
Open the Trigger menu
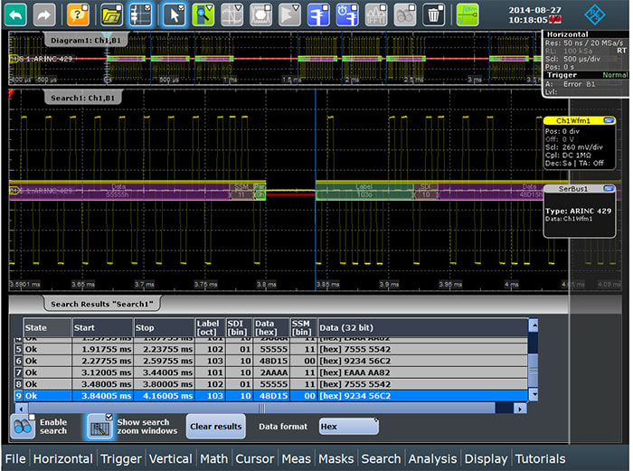click(x=121, y=458)
